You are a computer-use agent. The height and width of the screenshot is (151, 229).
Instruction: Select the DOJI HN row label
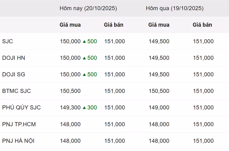(14, 58)
